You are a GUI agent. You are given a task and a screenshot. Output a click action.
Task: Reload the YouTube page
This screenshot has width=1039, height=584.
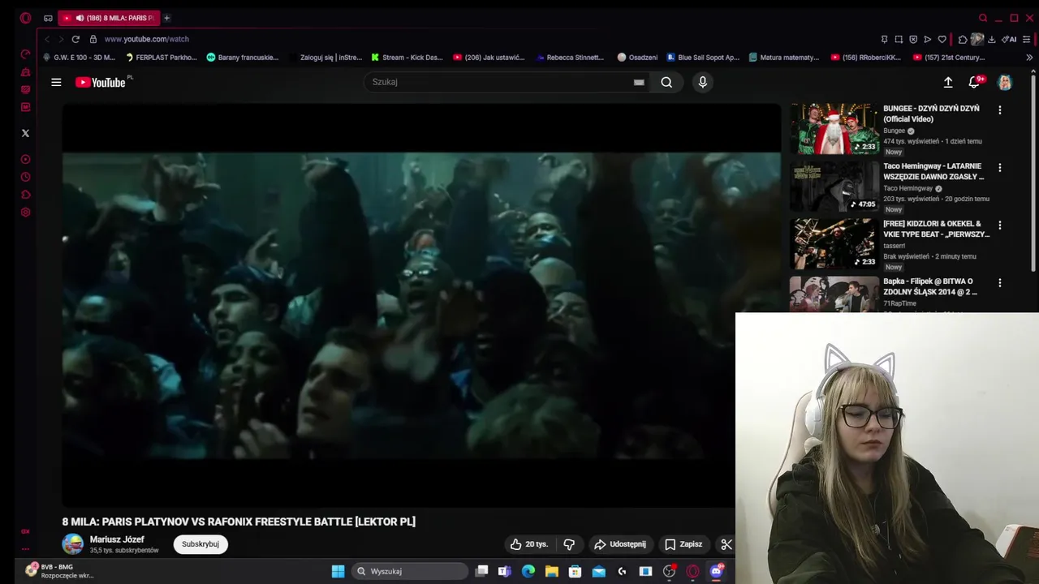75,39
